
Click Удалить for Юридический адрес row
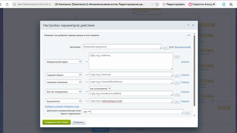pyautogui.click(x=185, y=62)
